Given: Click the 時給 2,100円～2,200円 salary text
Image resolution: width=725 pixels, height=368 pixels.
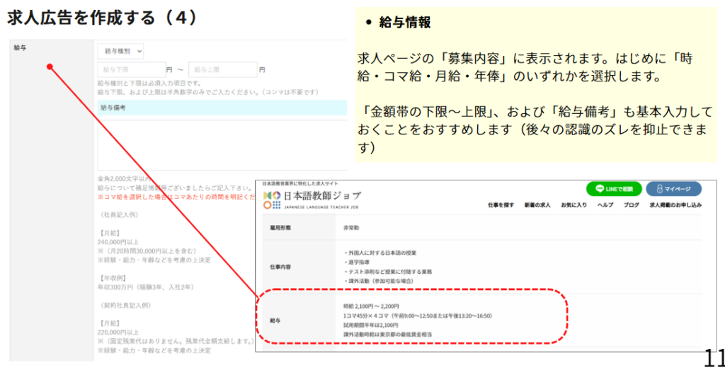Looking at the screenshot, I should coord(369,306).
